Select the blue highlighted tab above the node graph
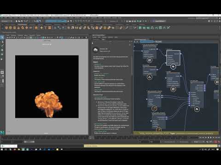The image size is (221, 165). tap(147, 42)
